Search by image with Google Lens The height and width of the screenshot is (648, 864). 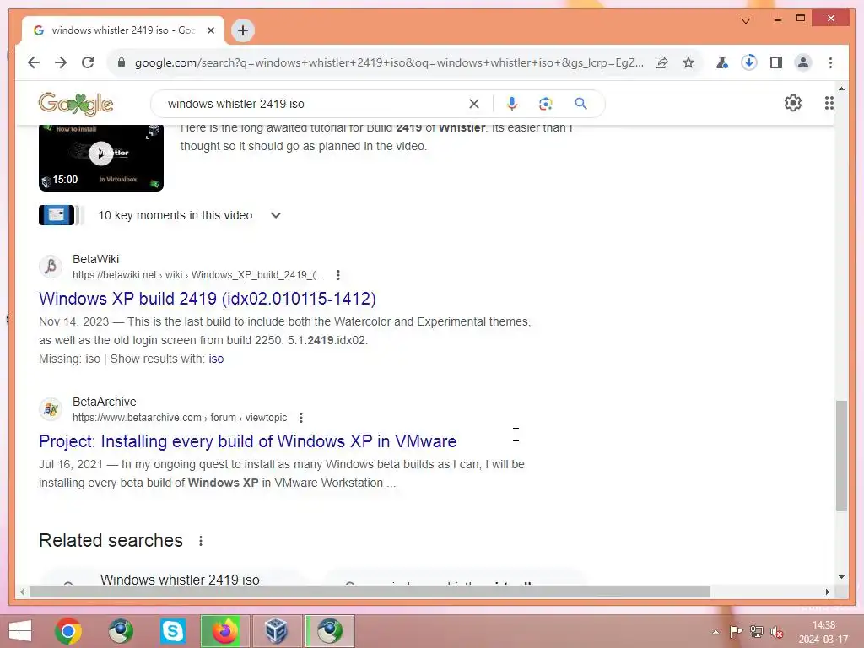pyautogui.click(x=546, y=104)
